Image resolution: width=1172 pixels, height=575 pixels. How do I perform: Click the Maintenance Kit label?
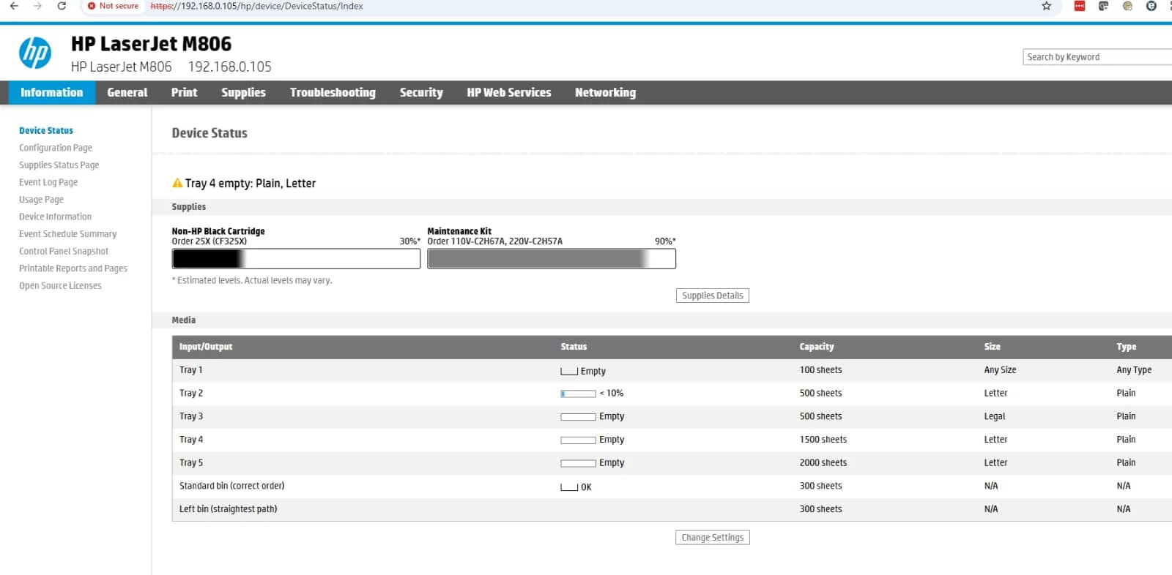pos(459,231)
